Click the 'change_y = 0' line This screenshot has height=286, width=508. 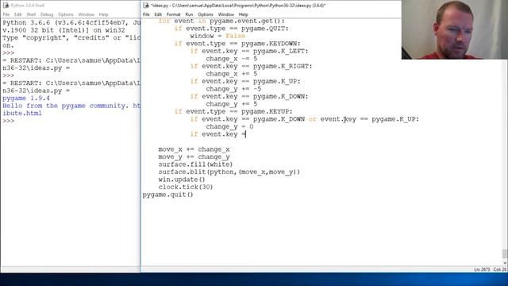pyautogui.click(x=229, y=127)
